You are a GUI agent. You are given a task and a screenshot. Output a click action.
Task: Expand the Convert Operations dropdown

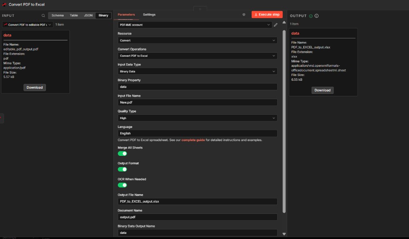[x=197, y=56]
